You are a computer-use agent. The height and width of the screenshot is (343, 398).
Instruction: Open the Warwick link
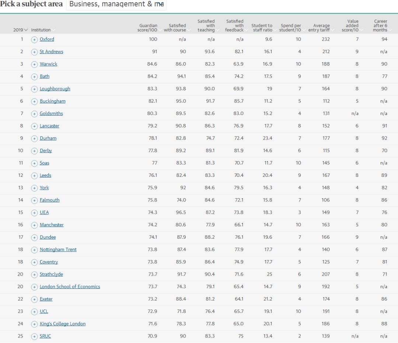tap(49, 64)
